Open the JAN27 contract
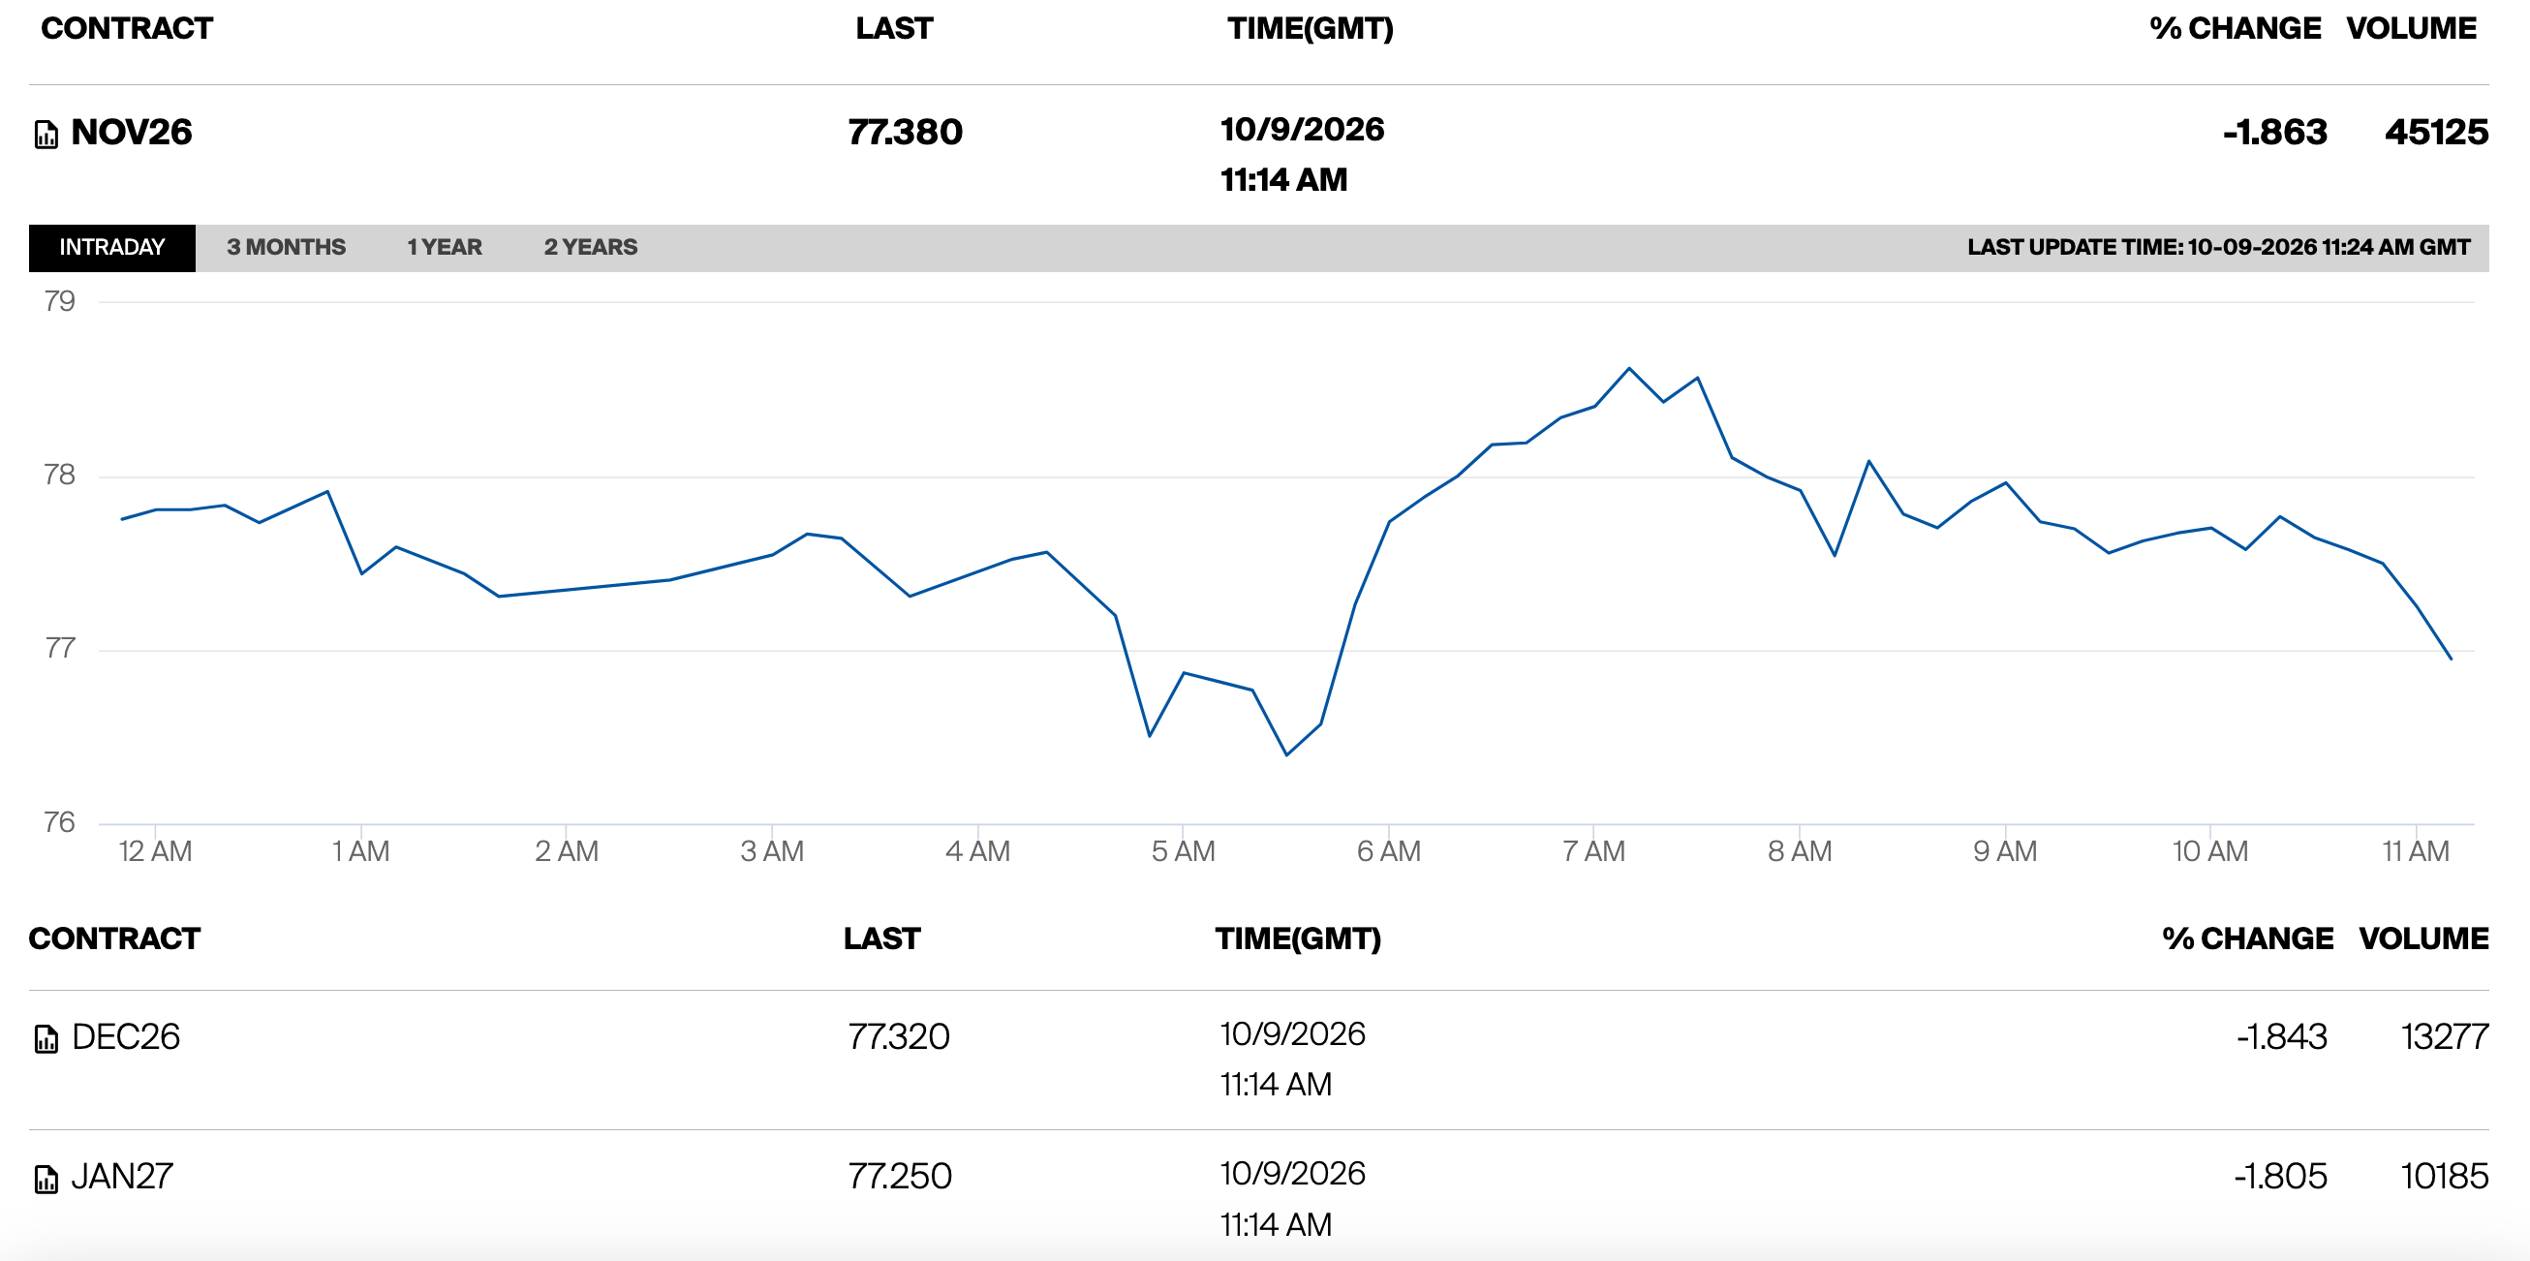The image size is (2530, 1261). pos(122,1177)
